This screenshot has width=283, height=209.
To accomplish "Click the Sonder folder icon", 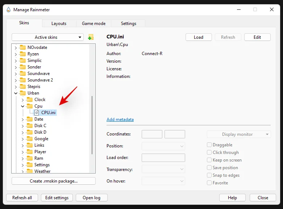I will point(23,67).
